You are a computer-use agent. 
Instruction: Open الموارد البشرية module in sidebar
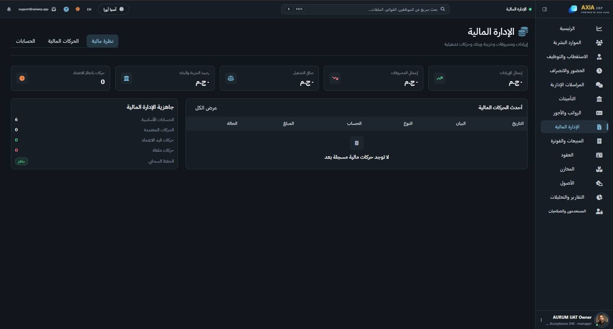[x=574, y=43]
